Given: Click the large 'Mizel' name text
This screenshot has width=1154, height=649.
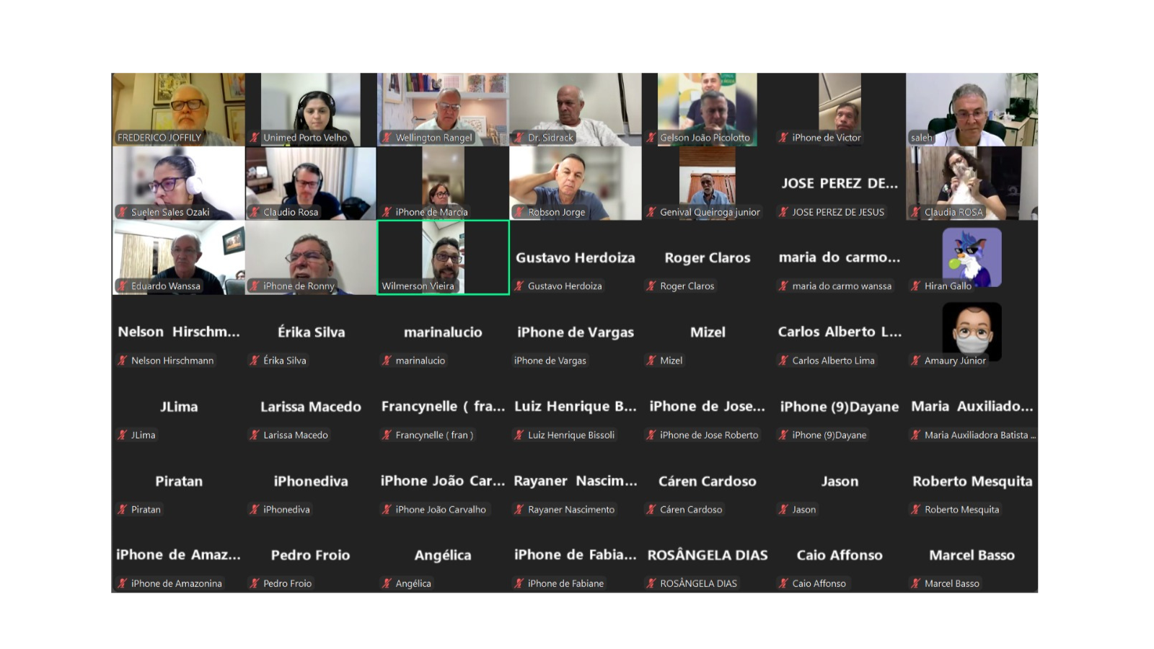Looking at the screenshot, I should tap(708, 332).
